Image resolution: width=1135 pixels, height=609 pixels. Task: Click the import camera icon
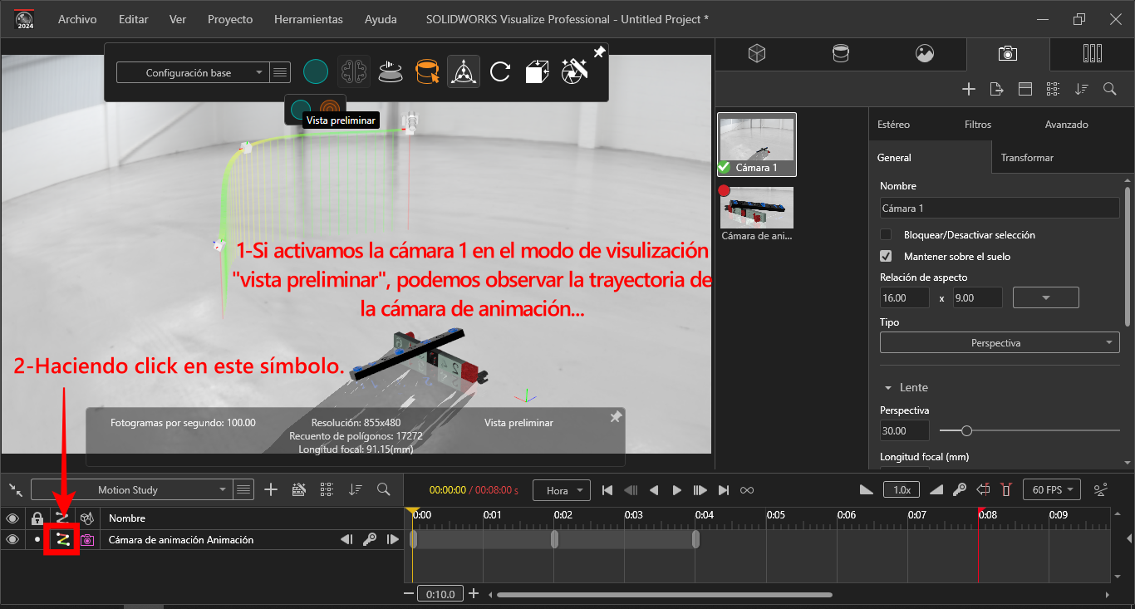pyautogui.click(x=997, y=89)
